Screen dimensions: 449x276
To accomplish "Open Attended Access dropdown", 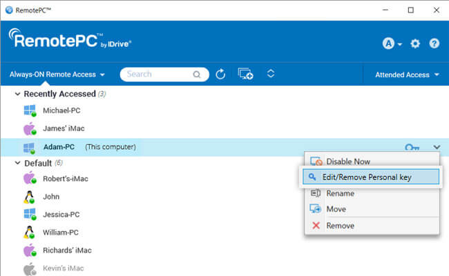I will pos(407,75).
